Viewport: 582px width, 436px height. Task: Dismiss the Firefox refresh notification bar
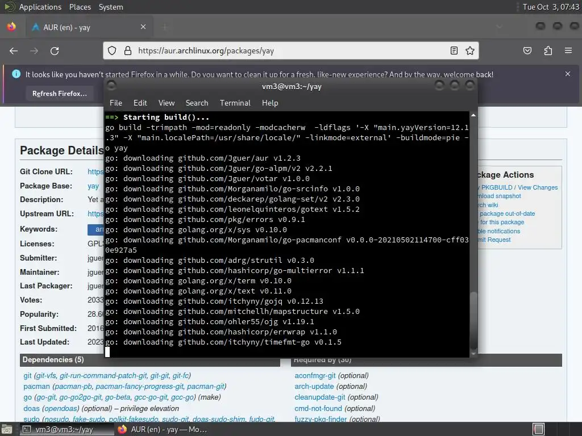click(568, 74)
